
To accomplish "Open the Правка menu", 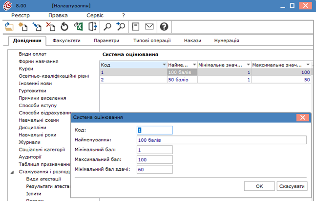I will (x=58, y=15).
